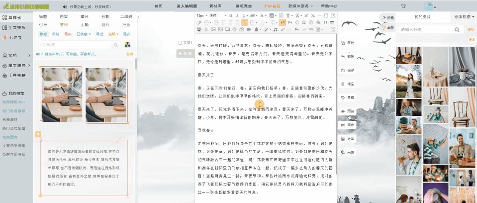Open the background color dropdown

click(276, 15)
